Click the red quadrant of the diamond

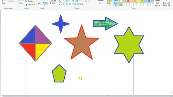pos(30,49)
